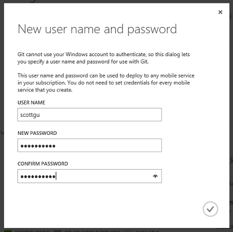Image resolution: width=233 pixels, height=232 pixels.
Task: Click the 'Git cannot use your Windows account' paragraph
Action: (104, 58)
